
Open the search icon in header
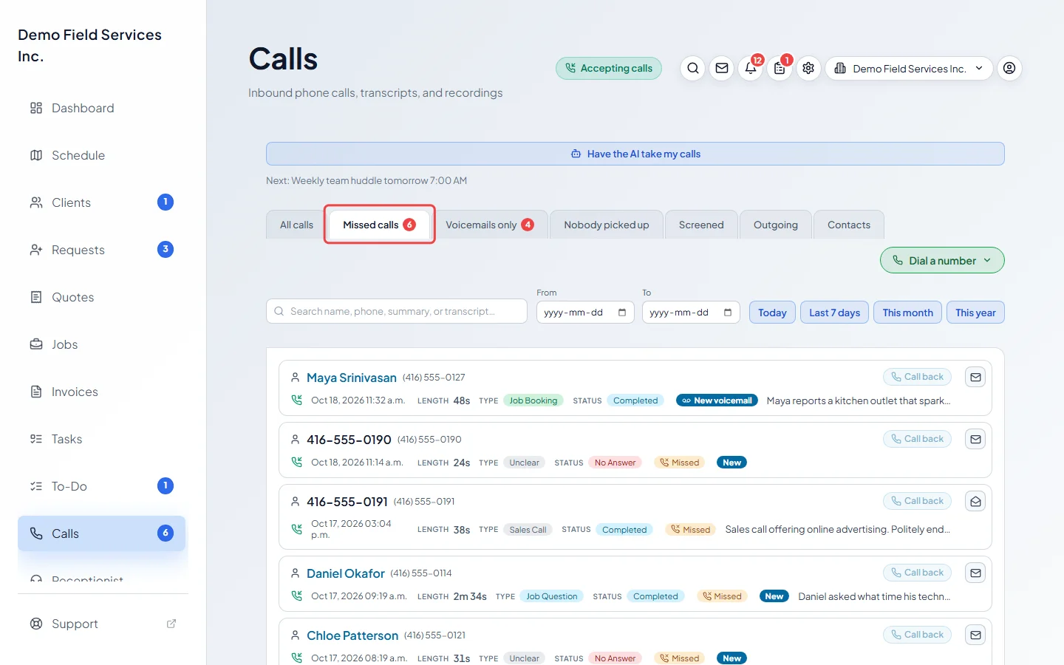(x=692, y=69)
